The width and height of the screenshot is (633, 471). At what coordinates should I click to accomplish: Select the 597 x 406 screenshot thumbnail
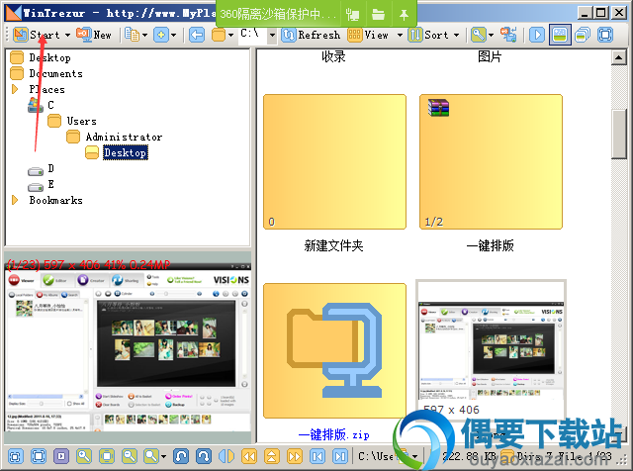point(491,350)
